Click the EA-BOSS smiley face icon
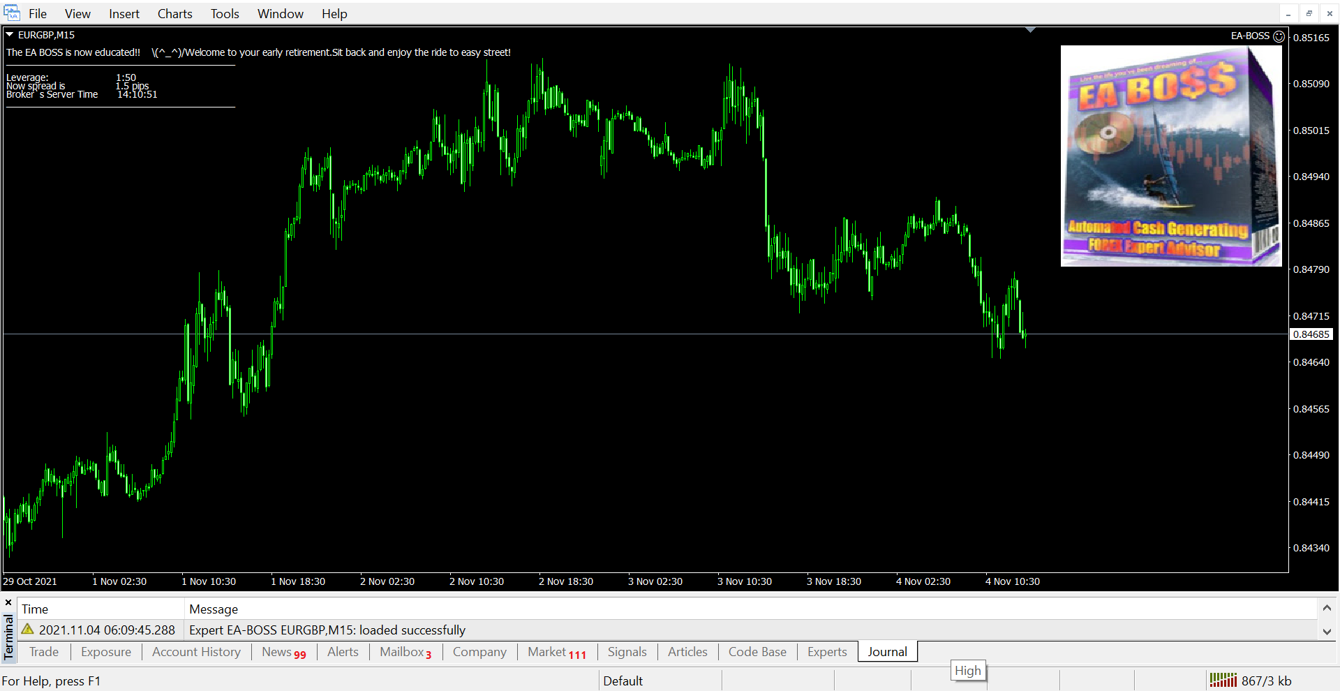1340x691 pixels. coord(1279,36)
